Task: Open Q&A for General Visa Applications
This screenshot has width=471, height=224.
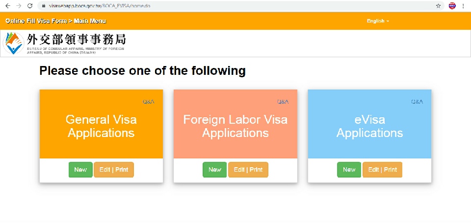Action: click(149, 102)
